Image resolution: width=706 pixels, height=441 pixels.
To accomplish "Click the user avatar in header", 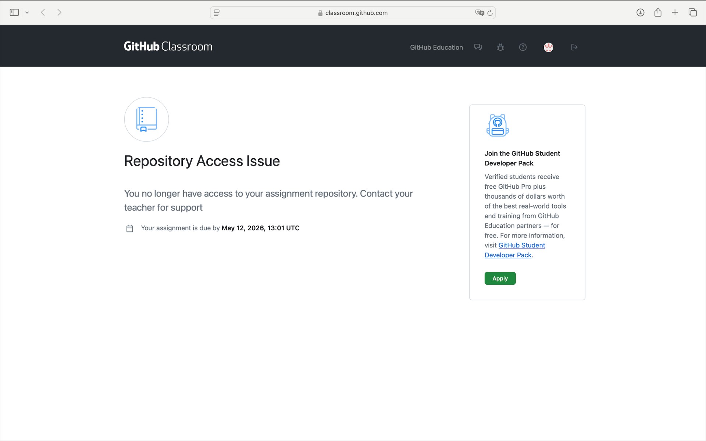I will [548, 47].
